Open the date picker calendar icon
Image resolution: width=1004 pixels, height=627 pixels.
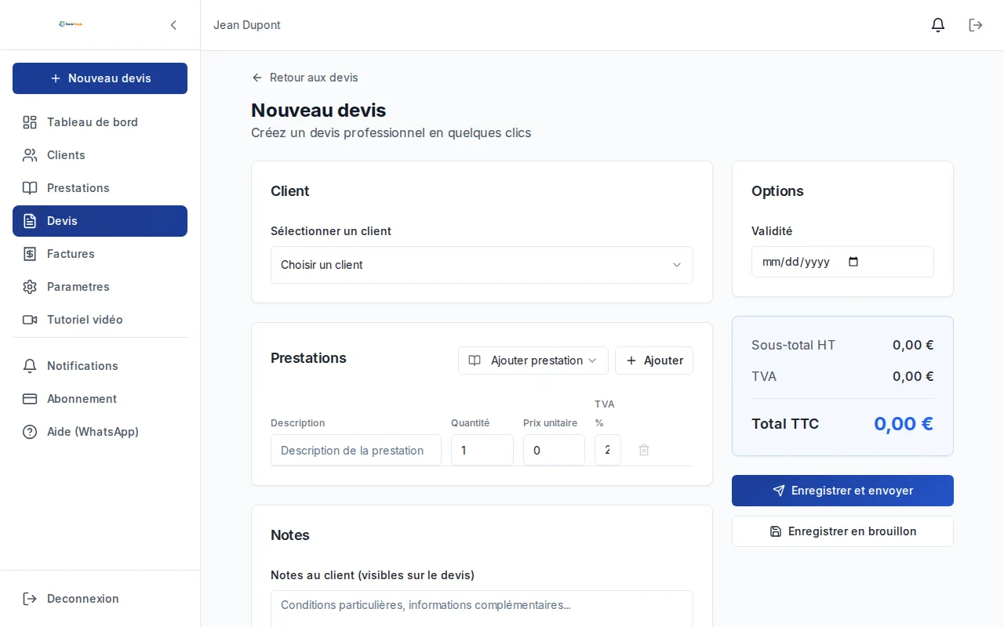(854, 262)
